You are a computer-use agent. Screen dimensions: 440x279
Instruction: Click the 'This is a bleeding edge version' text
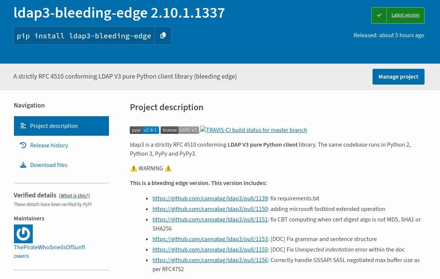point(198,183)
